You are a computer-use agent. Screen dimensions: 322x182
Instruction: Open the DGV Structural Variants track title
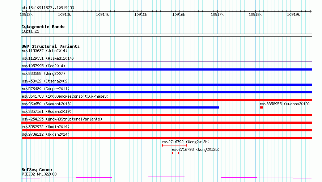(51, 46)
